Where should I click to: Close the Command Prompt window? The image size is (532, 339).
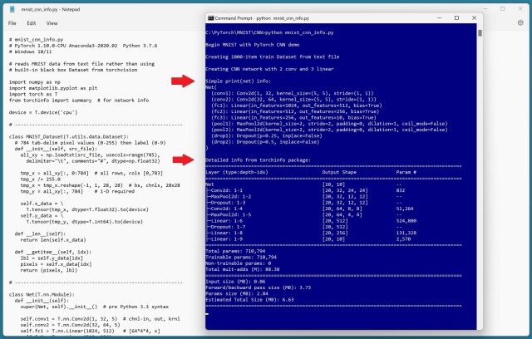(475, 17)
